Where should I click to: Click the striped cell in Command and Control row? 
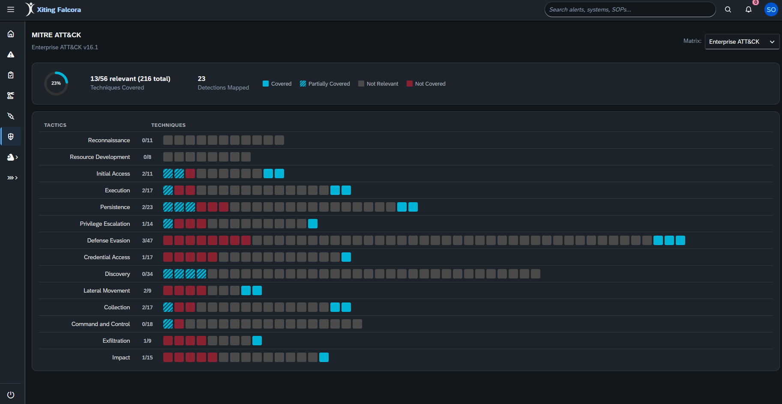pyautogui.click(x=168, y=324)
